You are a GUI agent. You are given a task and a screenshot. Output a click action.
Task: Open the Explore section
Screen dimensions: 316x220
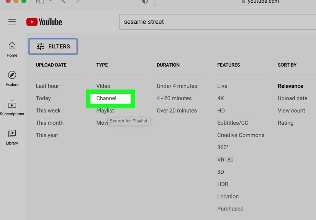tap(12, 79)
